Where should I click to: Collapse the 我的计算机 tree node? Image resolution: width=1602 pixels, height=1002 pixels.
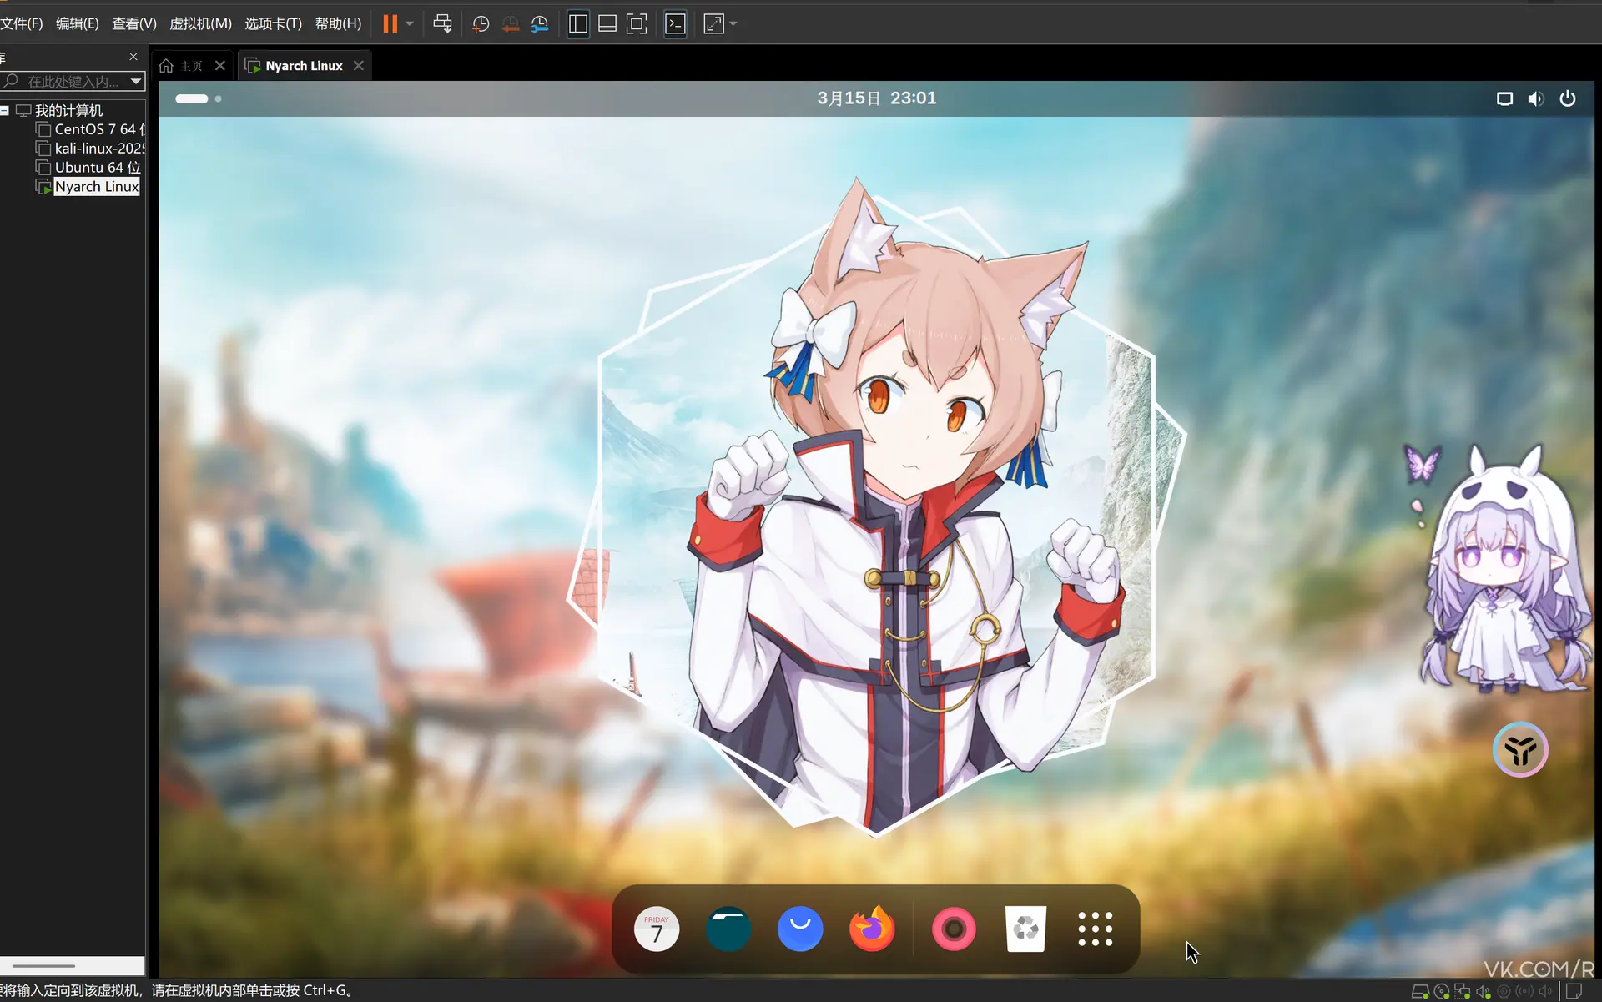tap(5, 110)
